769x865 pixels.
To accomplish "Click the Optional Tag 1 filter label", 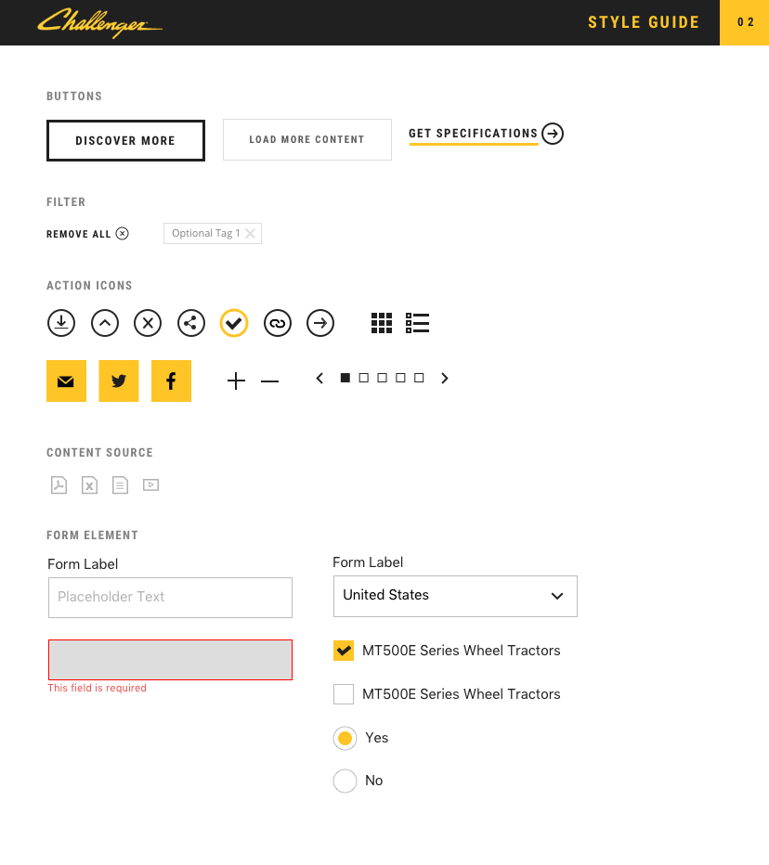I will pos(205,233).
